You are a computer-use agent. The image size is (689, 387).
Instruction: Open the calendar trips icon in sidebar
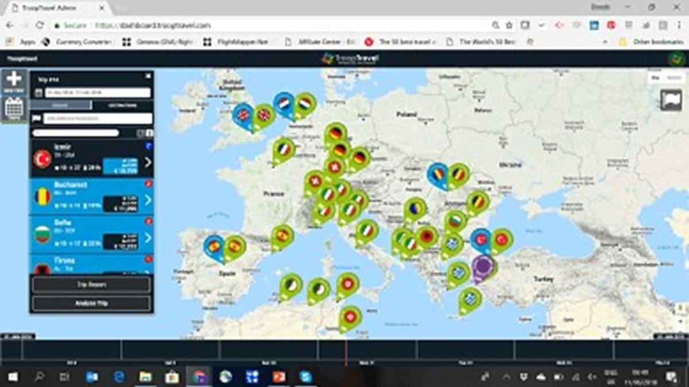point(14,108)
